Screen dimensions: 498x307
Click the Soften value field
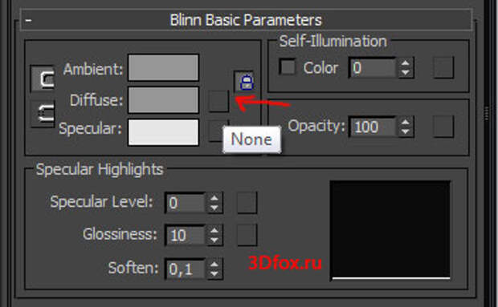[x=186, y=269]
